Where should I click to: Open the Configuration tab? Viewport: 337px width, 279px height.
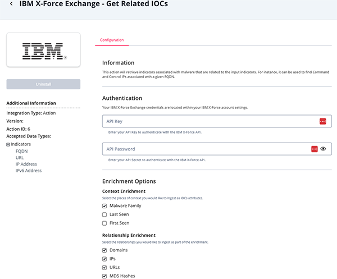pos(112,40)
